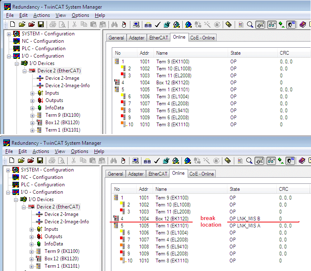Expand Inputs node in upper window tree
This screenshot has width=311, height=271.
click(32, 93)
